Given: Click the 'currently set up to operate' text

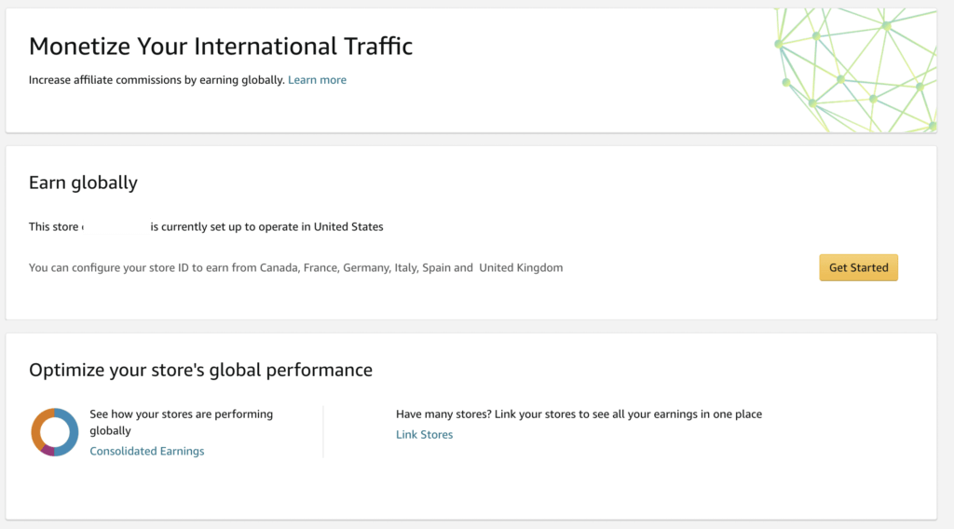Looking at the screenshot, I should click(x=266, y=226).
